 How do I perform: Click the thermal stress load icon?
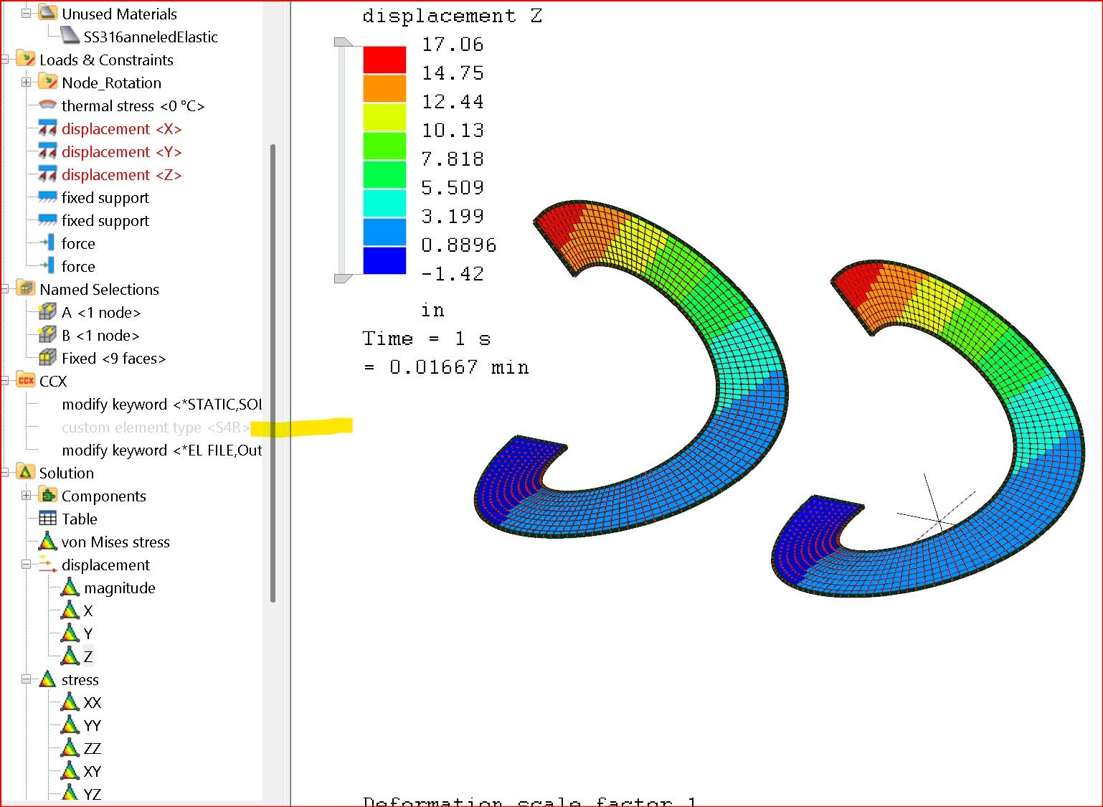coord(47,105)
